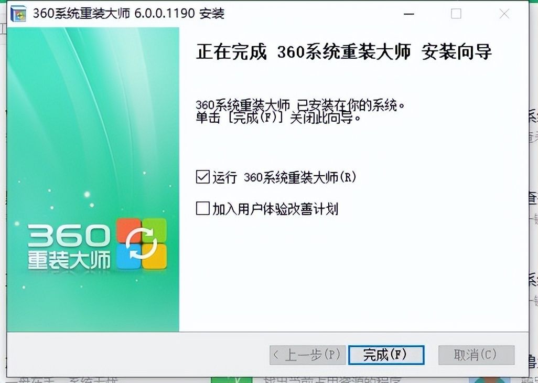Click the maximize box in the title bar

456,14
